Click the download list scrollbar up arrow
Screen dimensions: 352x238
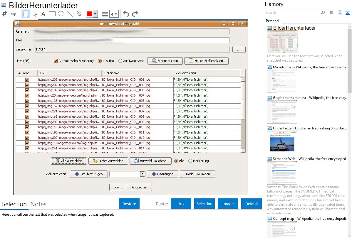(x=243, y=80)
